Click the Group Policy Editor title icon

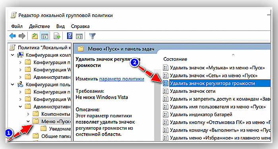pyautogui.click(x=14, y=15)
